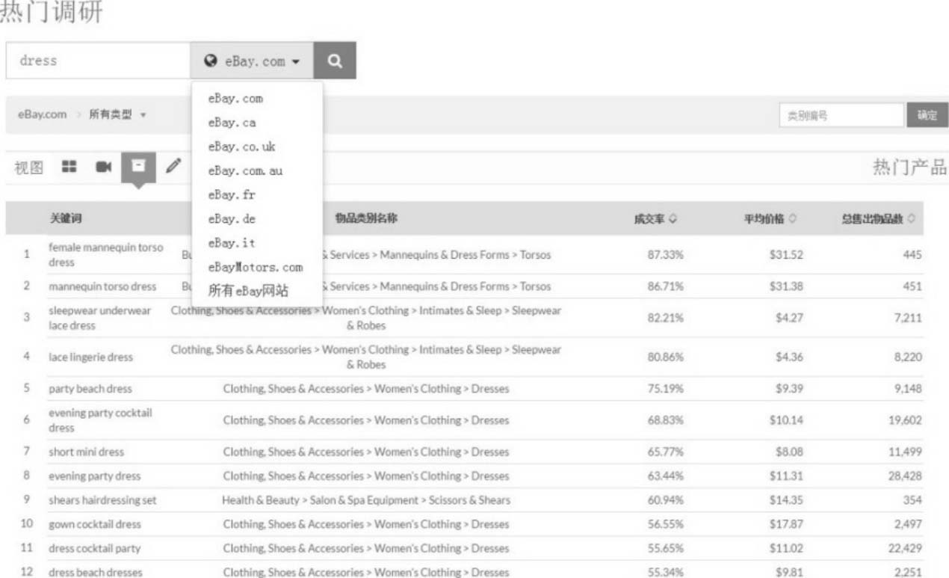This screenshot has width=949, height=578.
Task: Click the 28,428 total sold cell
Action: 905,476
